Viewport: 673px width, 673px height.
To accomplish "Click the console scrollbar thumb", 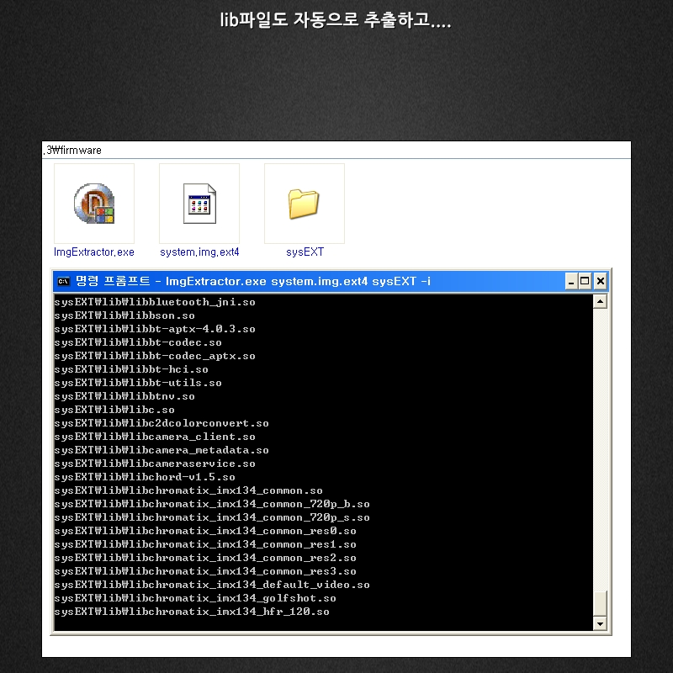I will click(x=600, y=603).
